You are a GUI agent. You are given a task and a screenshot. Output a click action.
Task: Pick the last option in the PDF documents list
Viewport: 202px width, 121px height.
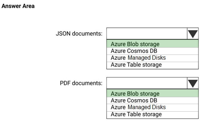click(x=152, y=115)
